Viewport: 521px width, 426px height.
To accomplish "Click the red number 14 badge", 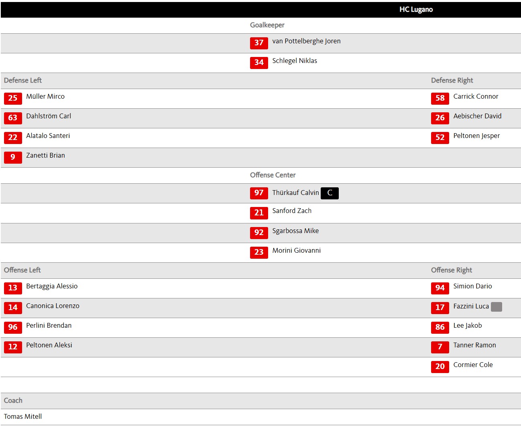I will click(x=13, y=308).
